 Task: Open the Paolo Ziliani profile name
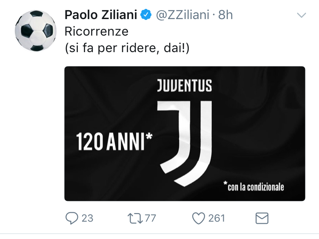pyautogui.click(x=101, y=15)
